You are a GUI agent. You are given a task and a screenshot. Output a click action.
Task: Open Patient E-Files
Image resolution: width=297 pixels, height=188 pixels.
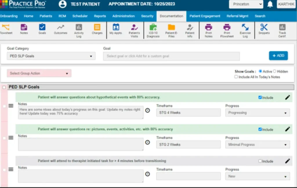point(171,30)
